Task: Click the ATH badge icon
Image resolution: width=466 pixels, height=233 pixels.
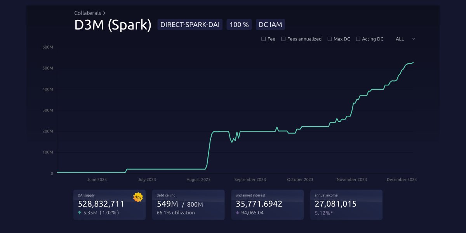Action: tap(138, 197)
